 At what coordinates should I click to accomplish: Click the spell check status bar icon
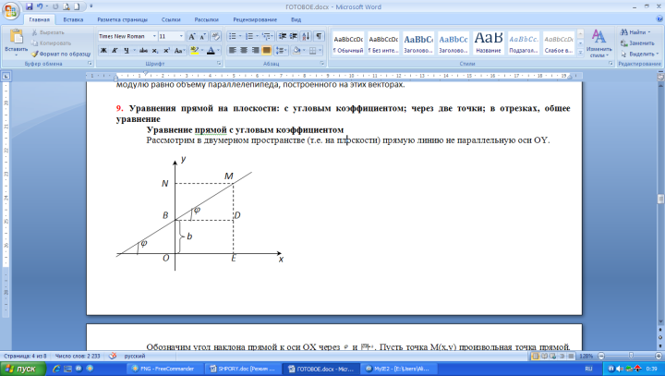click(x=113, y=356)
